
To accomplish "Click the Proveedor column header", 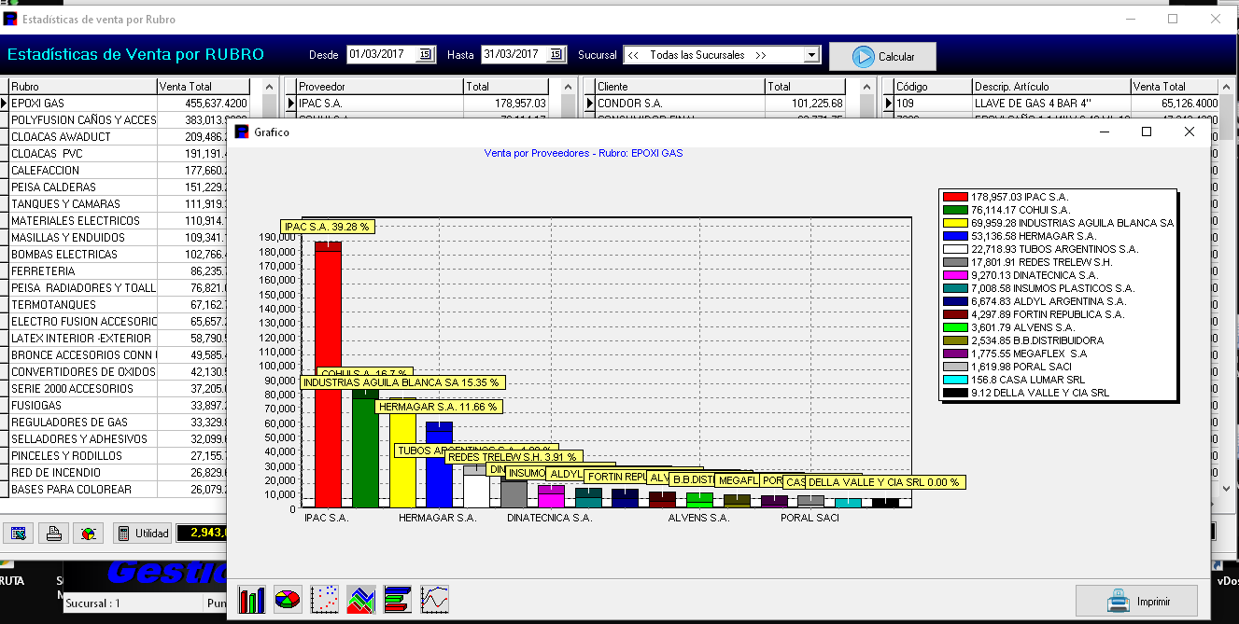I will tap(379, 87).
